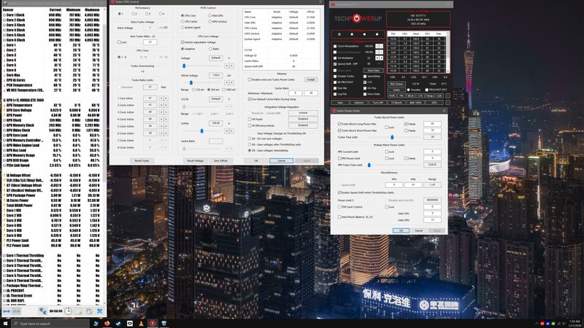Click CPU Package Power sensor icon
Viewport: 584px width, 328px height.
[x=4, y=195]
